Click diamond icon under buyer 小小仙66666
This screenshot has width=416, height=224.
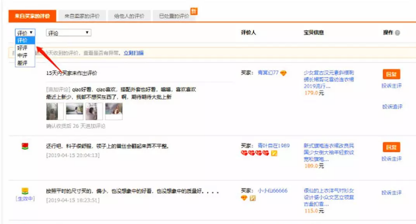coord(244,198)
